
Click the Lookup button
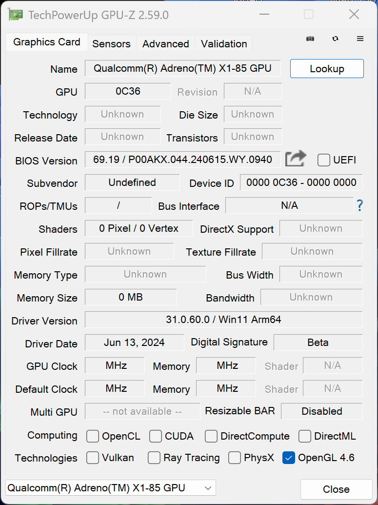click(x=327, y=69)
